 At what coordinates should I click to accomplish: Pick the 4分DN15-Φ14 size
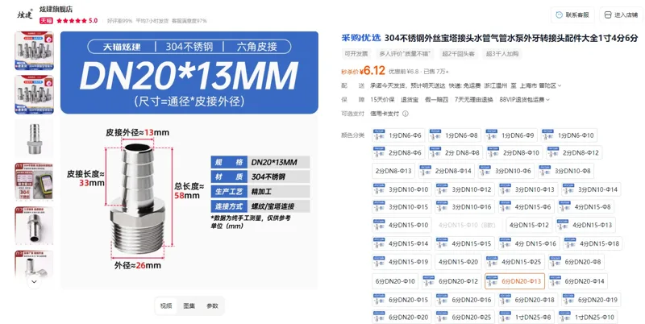[402, 243]
